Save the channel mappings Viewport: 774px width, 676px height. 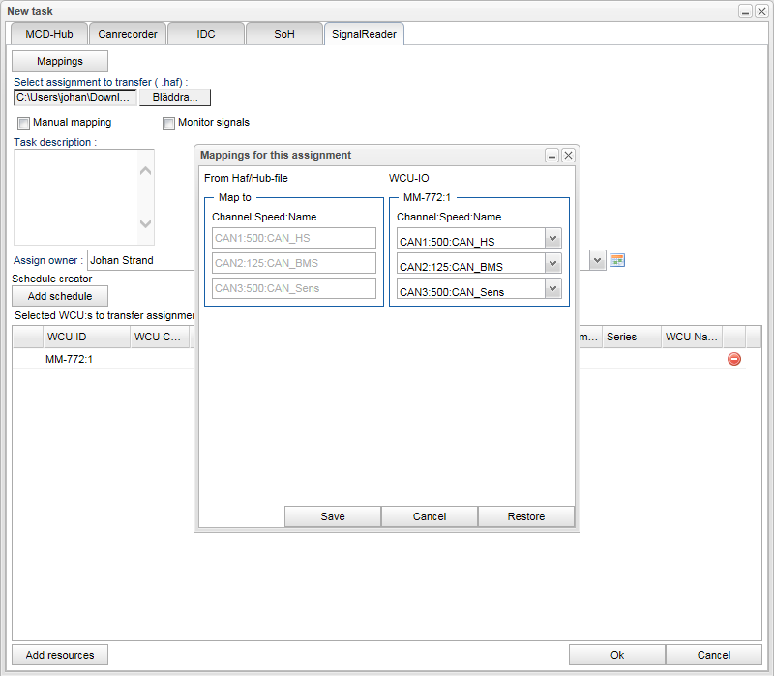(x=333, y=516)
